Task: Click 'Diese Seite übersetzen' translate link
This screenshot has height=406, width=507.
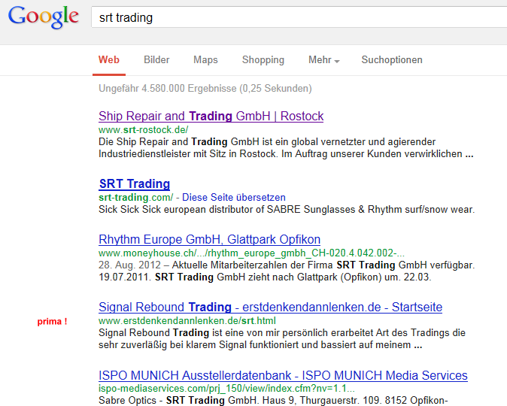Action: tap(234, 197)
